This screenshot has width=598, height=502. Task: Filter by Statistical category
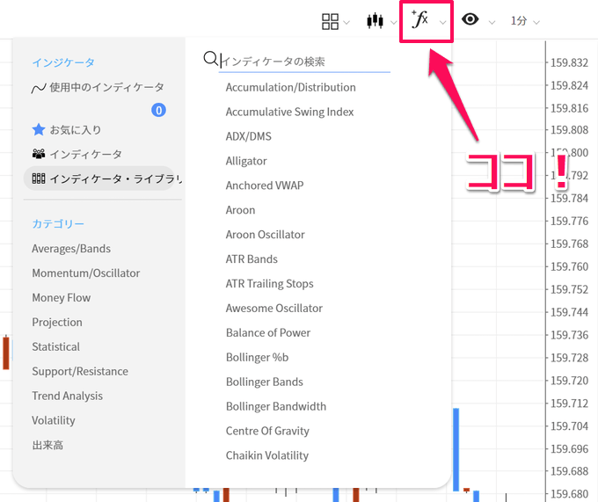56,347
